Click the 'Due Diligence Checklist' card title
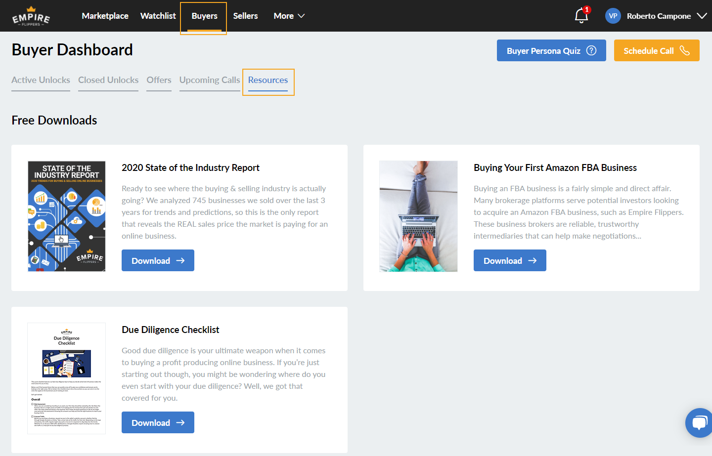This screenshot has height=456, width=712. tap(171, 330)
